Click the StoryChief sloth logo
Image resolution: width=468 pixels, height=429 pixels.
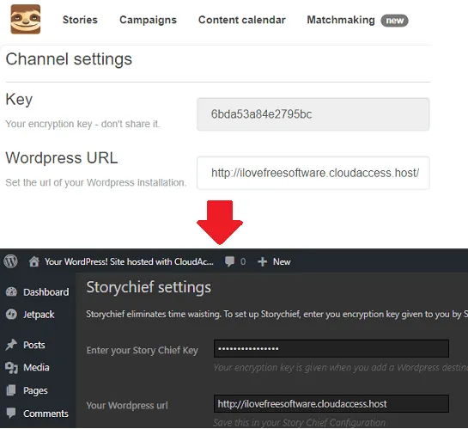click(26, 20)
